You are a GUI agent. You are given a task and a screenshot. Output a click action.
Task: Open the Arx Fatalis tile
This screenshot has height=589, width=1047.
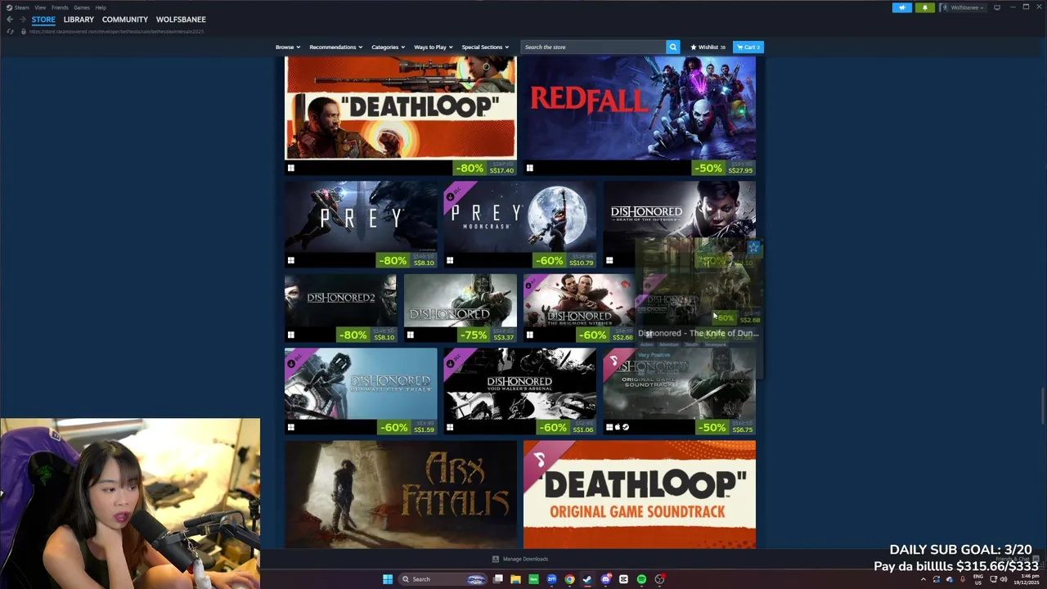401,494
